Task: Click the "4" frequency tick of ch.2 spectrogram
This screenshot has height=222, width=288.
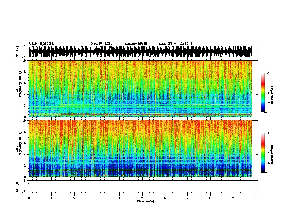Action: [x=25, y=155]
